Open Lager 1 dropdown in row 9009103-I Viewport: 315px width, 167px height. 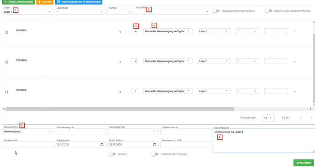(x=214, y=61)
